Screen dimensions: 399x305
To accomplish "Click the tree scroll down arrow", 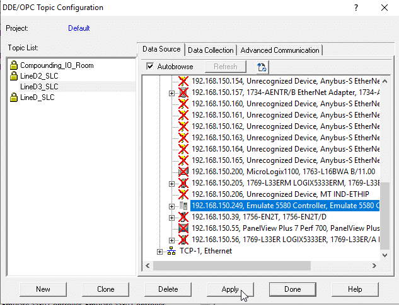I will [x=385, y=255].
